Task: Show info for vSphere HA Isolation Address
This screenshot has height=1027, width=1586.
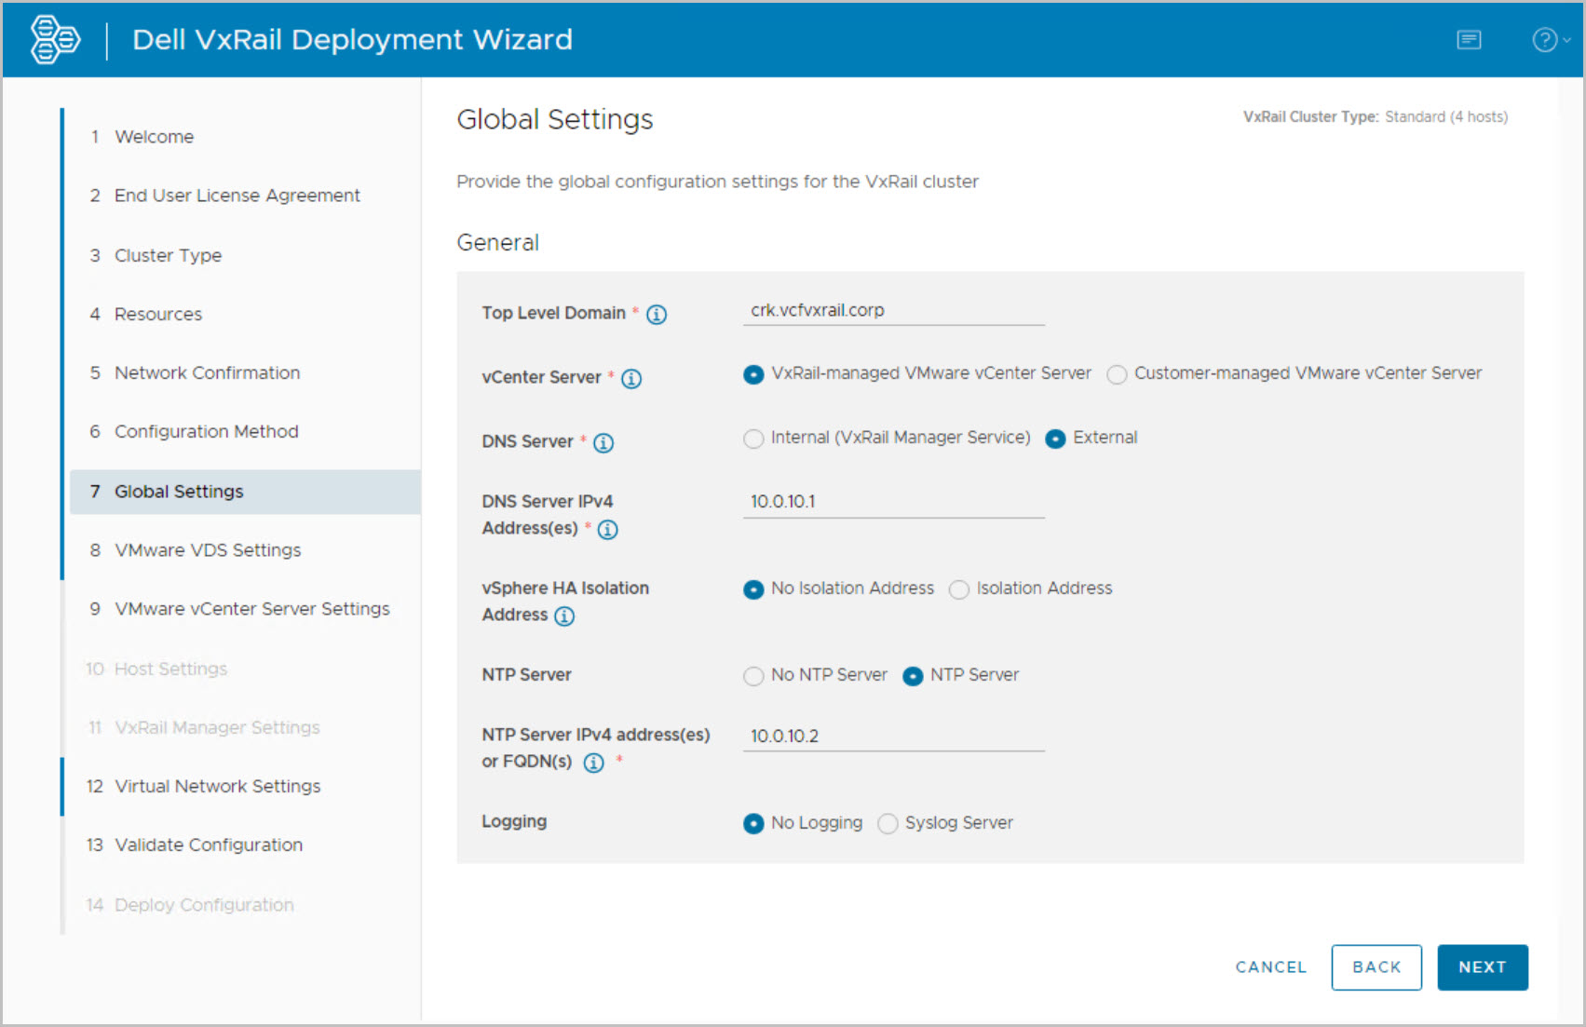Action: pyautogui.click(x=564, y=616)
